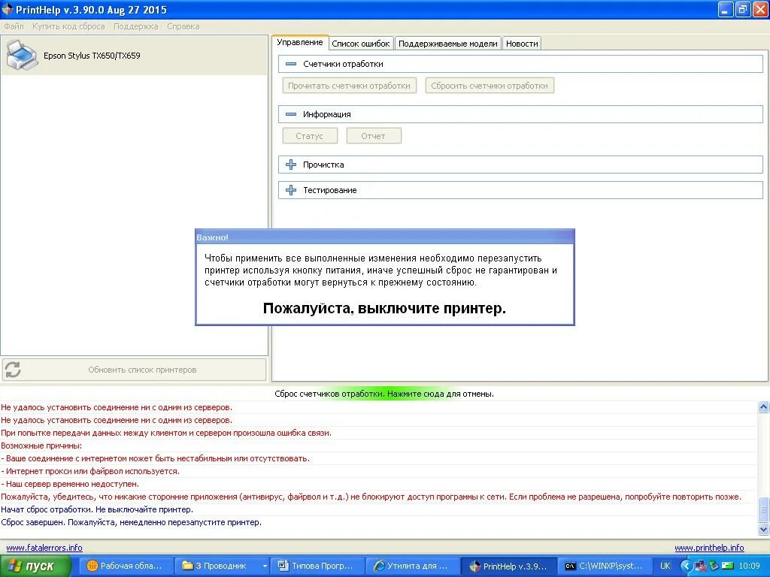Viewport: 770px width, 577px height.
Task: Select log line 'Сброс завершен. Пожалуйста, немедленно перезапустите принтер.'
Action: (131, 522)
